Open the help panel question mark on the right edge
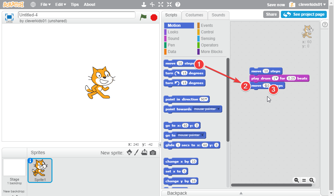 pos(325,25)
